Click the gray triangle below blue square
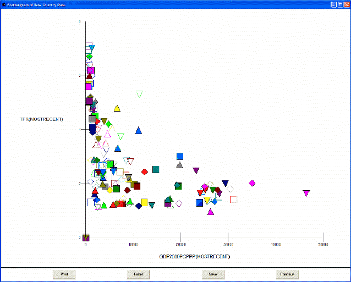This screenshot has width=351, height=282. click(x=179, y=165)
